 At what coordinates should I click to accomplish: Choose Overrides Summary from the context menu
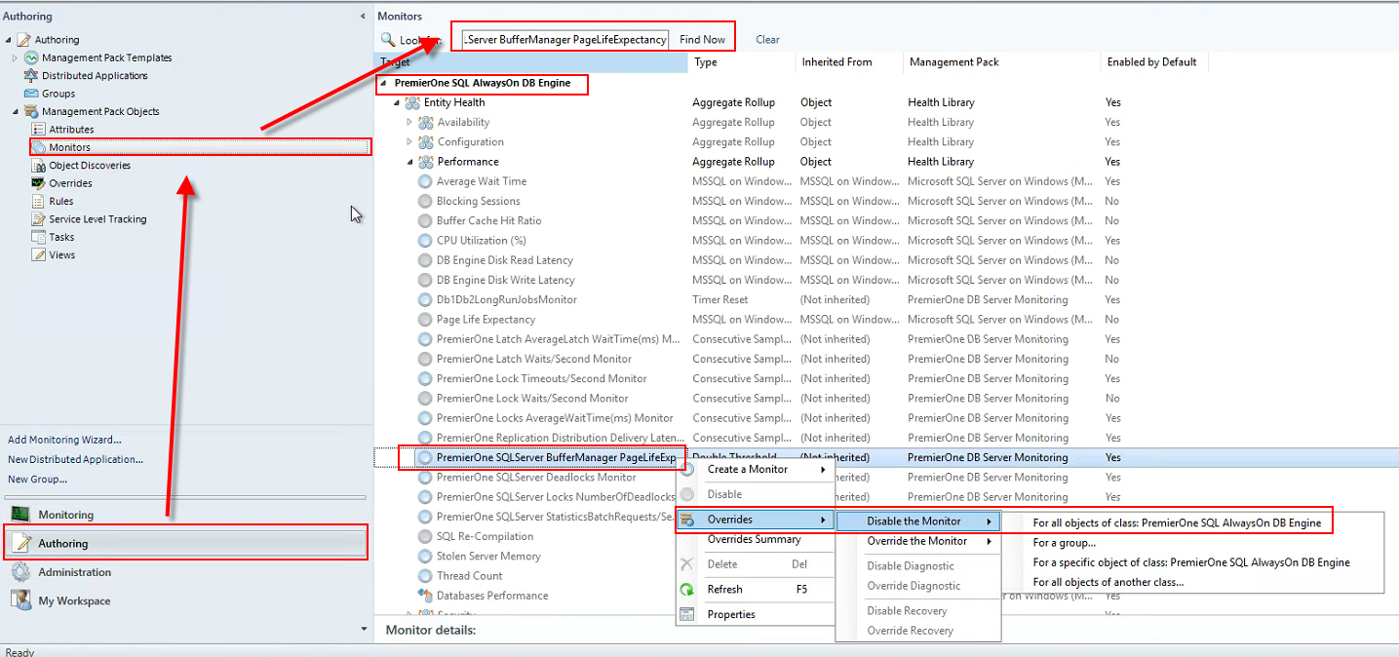756,539
